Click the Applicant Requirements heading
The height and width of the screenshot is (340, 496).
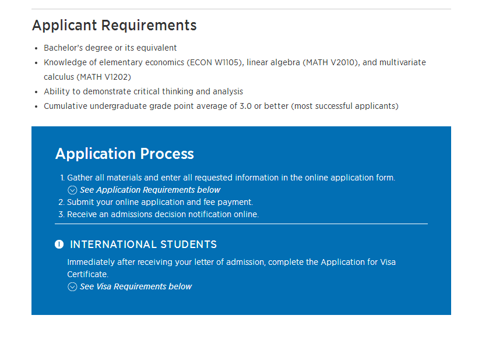click(114, 26)
